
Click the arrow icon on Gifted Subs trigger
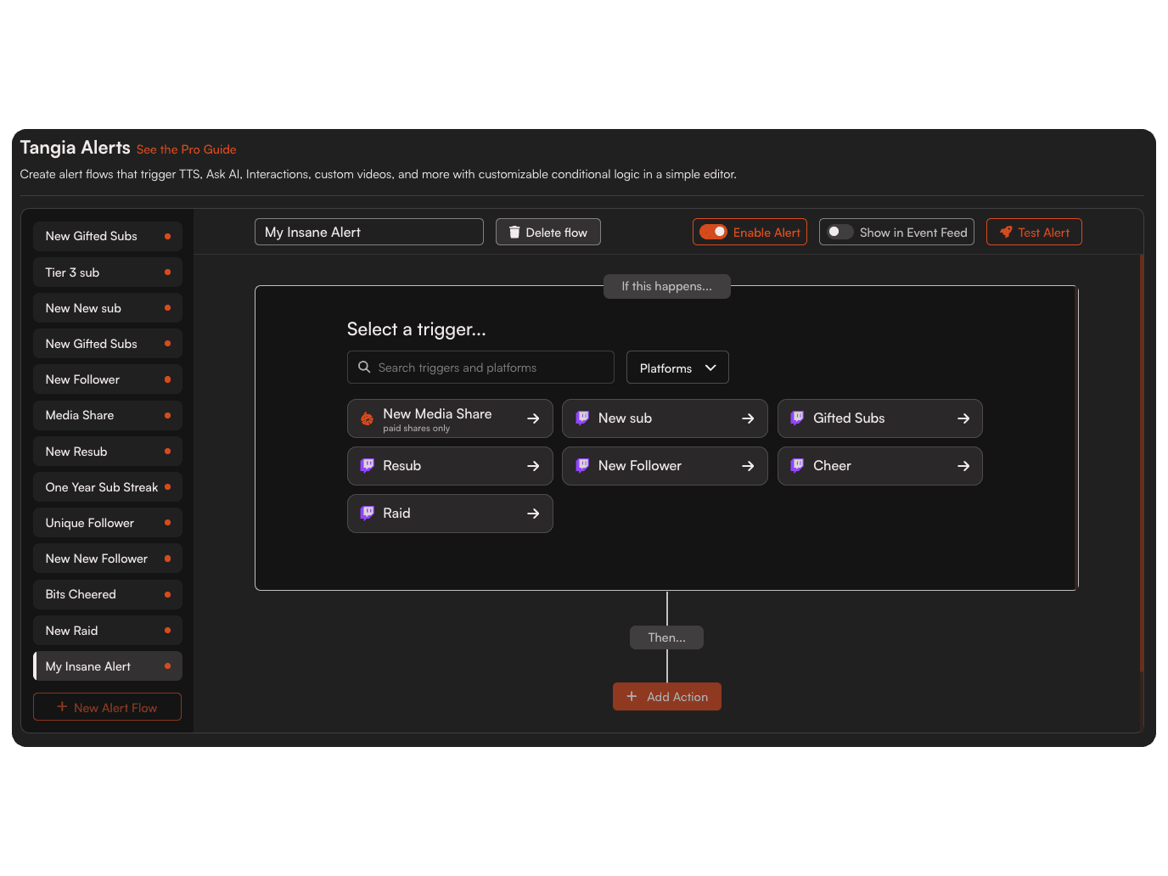pyautogui.click(x=963, y=418)
